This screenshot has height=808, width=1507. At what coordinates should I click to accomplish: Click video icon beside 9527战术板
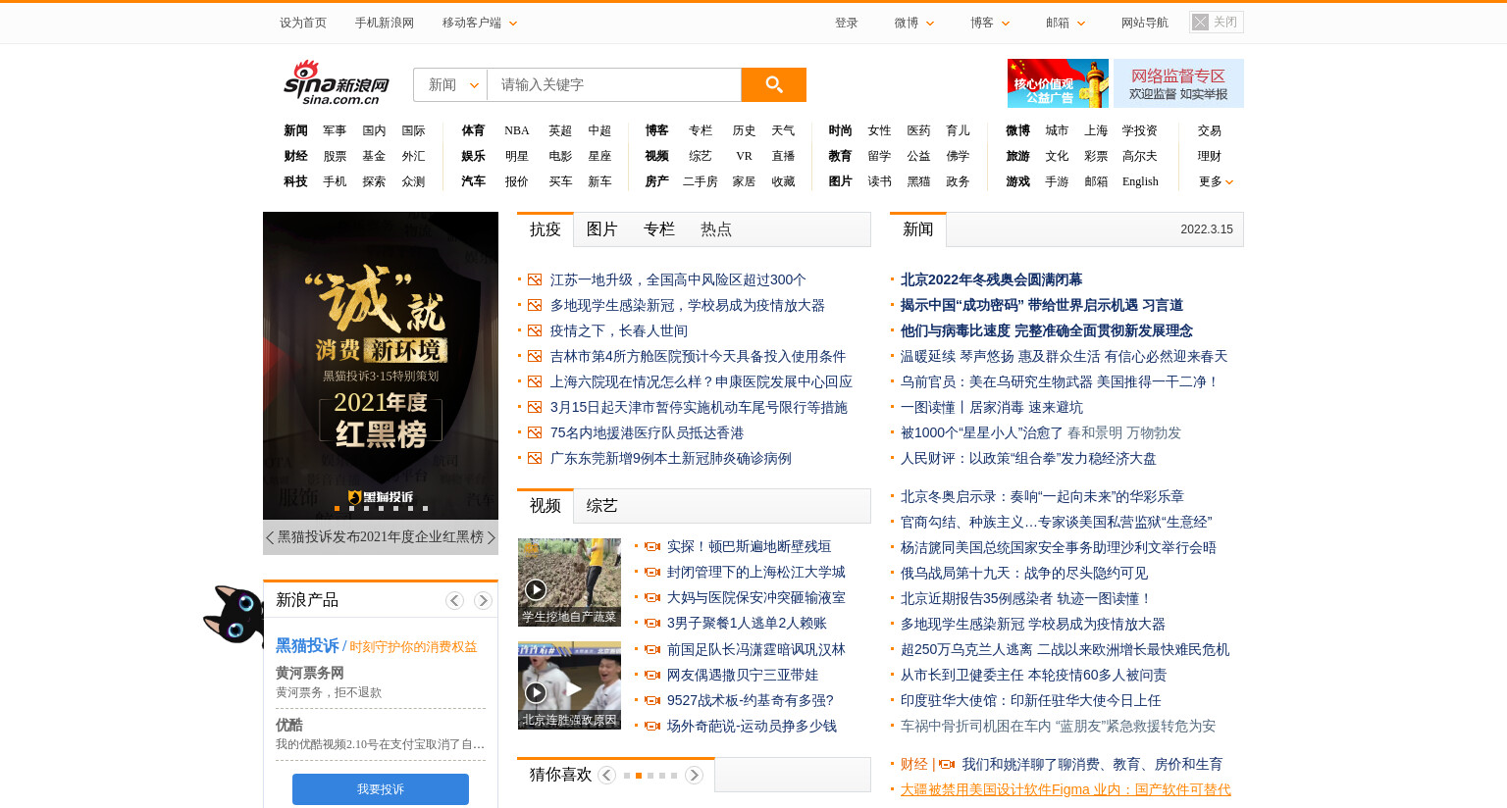(x=652, y=700)
